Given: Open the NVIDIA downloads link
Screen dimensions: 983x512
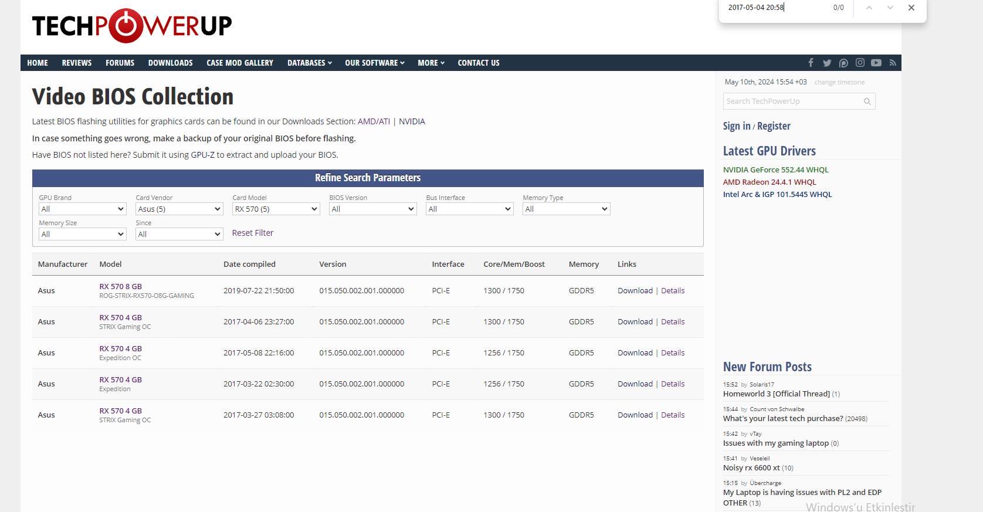Looking at the screenshot, I should pyautogui.click(x=412, y=121).
